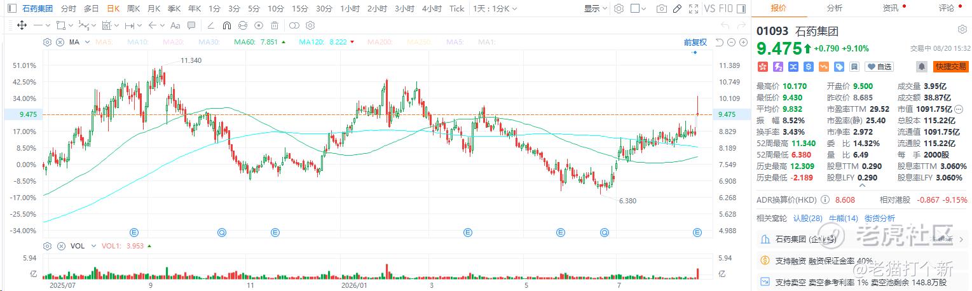This screenshot has width=972, height=291.
Task: Reset chart zoom with the rotate arrow
Action: pos(719,42)
